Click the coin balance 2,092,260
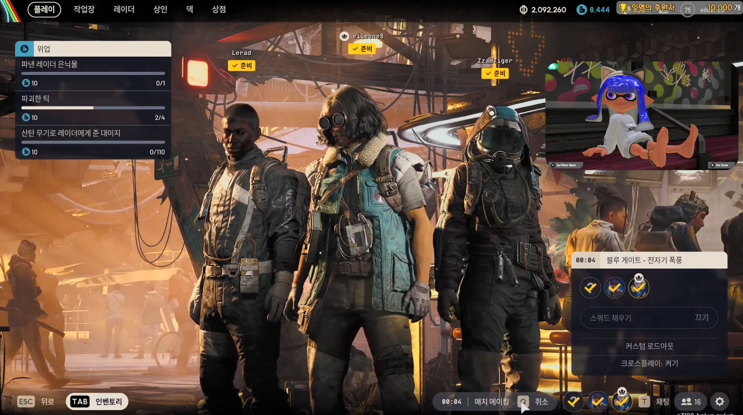Image resolution: width=743 pixels, height=415 pixels. [549, 10]
